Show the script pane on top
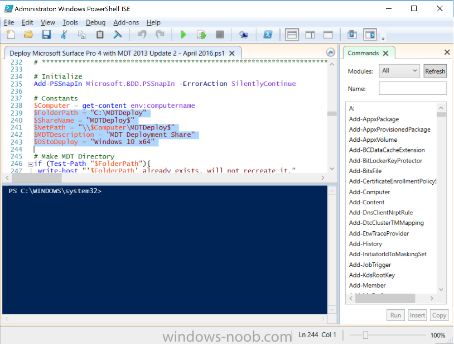This screenshot has height=345, width=454. pyautogui.click(x=292, y=35)
